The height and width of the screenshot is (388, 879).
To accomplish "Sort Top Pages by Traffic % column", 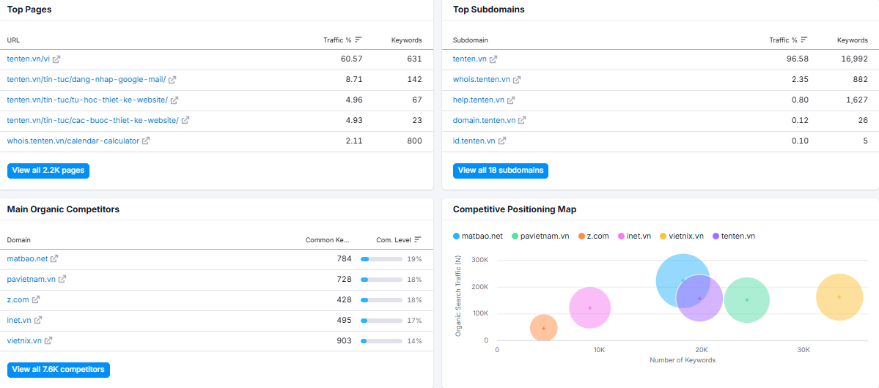I will click(342, 40).
